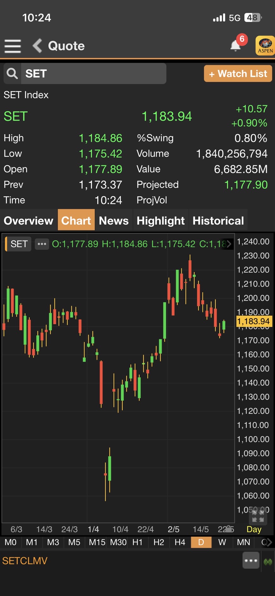
Task: Click the Value figure 6,682.85M
Action: pyautogui.click(x=241, y=169)
